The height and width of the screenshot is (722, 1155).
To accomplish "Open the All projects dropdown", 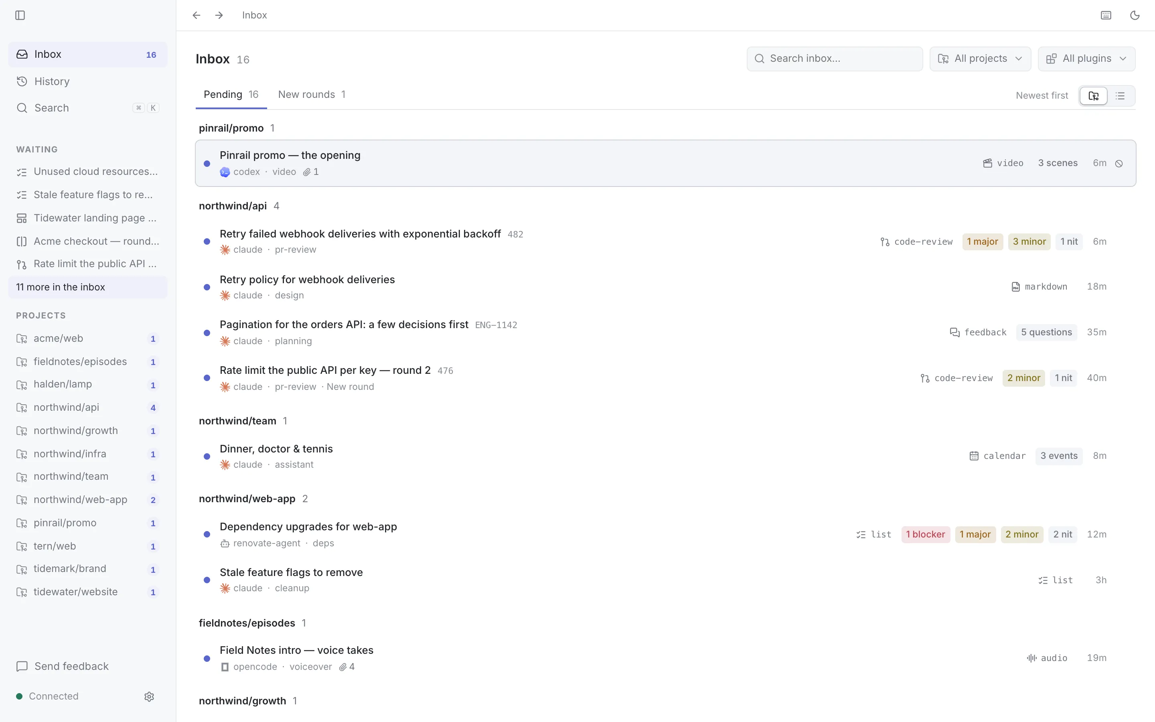I will (x=980, y=59).
